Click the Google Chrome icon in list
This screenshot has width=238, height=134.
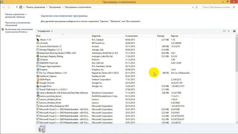38,83
